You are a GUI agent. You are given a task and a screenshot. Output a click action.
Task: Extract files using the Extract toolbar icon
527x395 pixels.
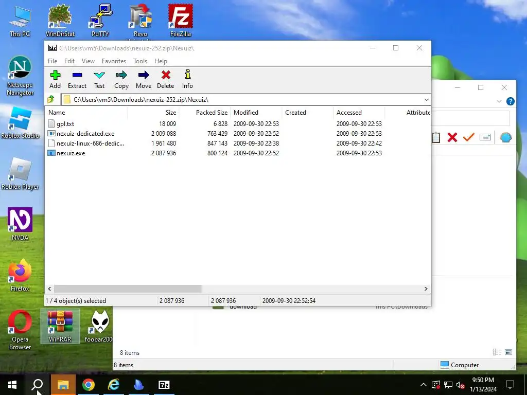(77, 80)
